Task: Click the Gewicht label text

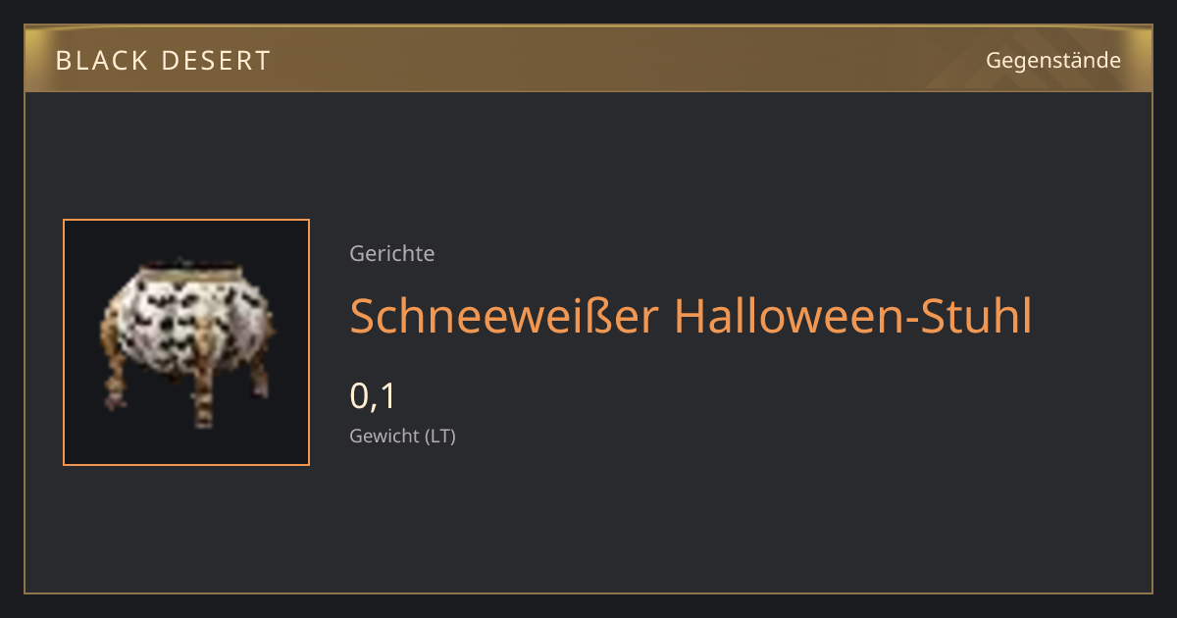Action: [384, 437]
